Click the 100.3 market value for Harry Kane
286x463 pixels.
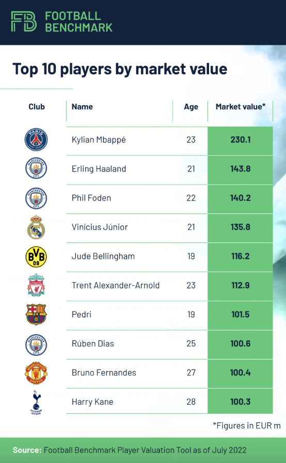tap(240, 402)
